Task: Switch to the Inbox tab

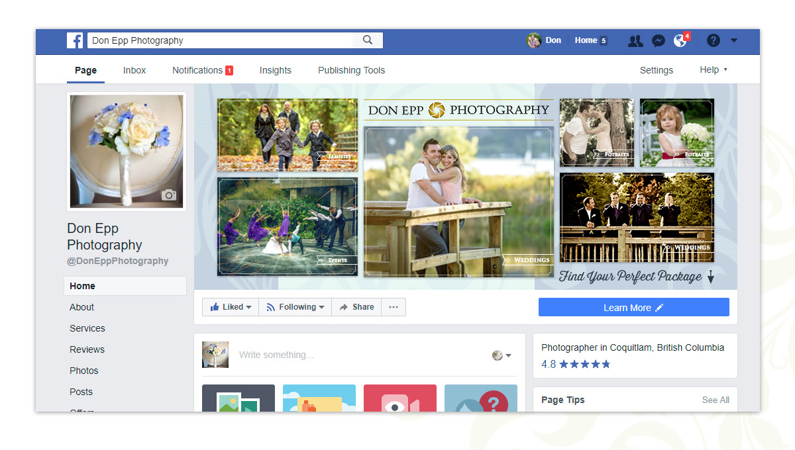Action: point(134,70)
